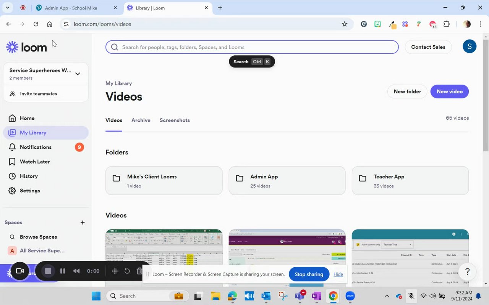
Task: Switch to the Screenshots tab
Action: pos(175,120)
